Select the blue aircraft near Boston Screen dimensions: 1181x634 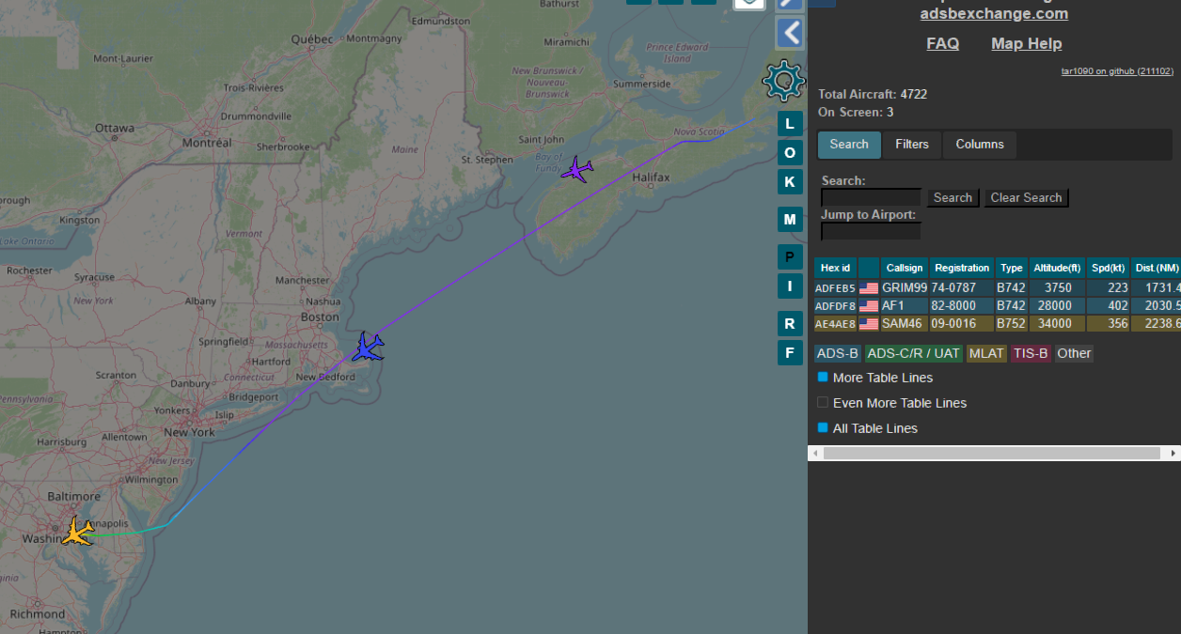point(368,347)
